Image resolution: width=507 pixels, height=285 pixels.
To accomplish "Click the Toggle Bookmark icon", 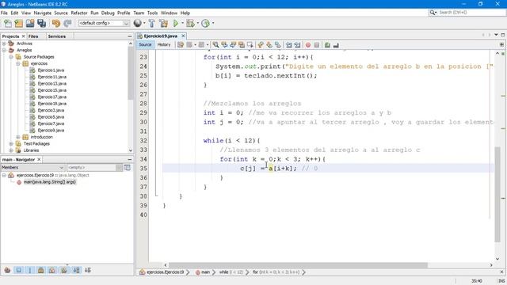I will pos(278,45).
